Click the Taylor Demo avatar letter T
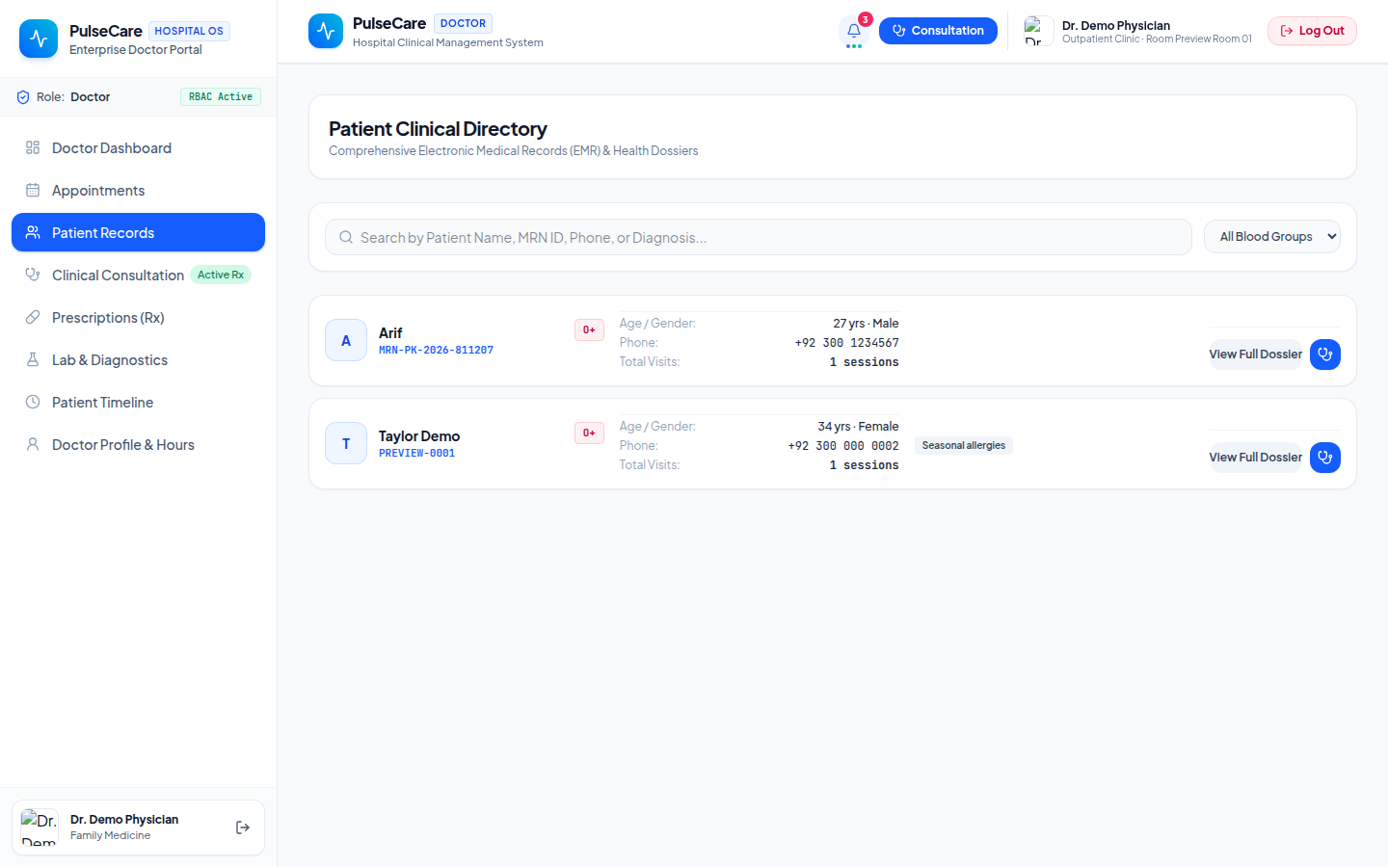This screenshot has width=1388, height=867. [346, 443]
